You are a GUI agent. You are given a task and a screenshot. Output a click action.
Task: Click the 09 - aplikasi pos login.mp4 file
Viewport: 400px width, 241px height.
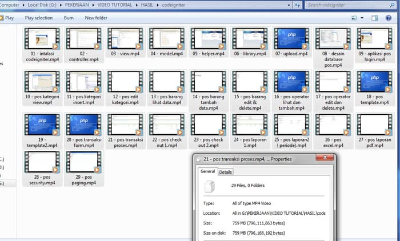[x=374, y=39]
